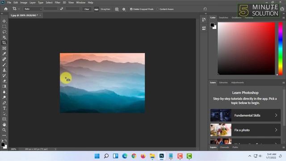Switch to the Adjustments tab
Viewport: 286px width, 161px height.
[237, 82]
